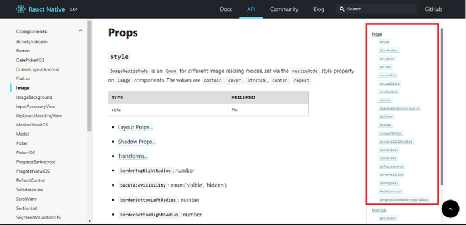This screenshot has height=225, width=466.
Task: Click the borderTopRightRadius code label
Action: [146, 171]
